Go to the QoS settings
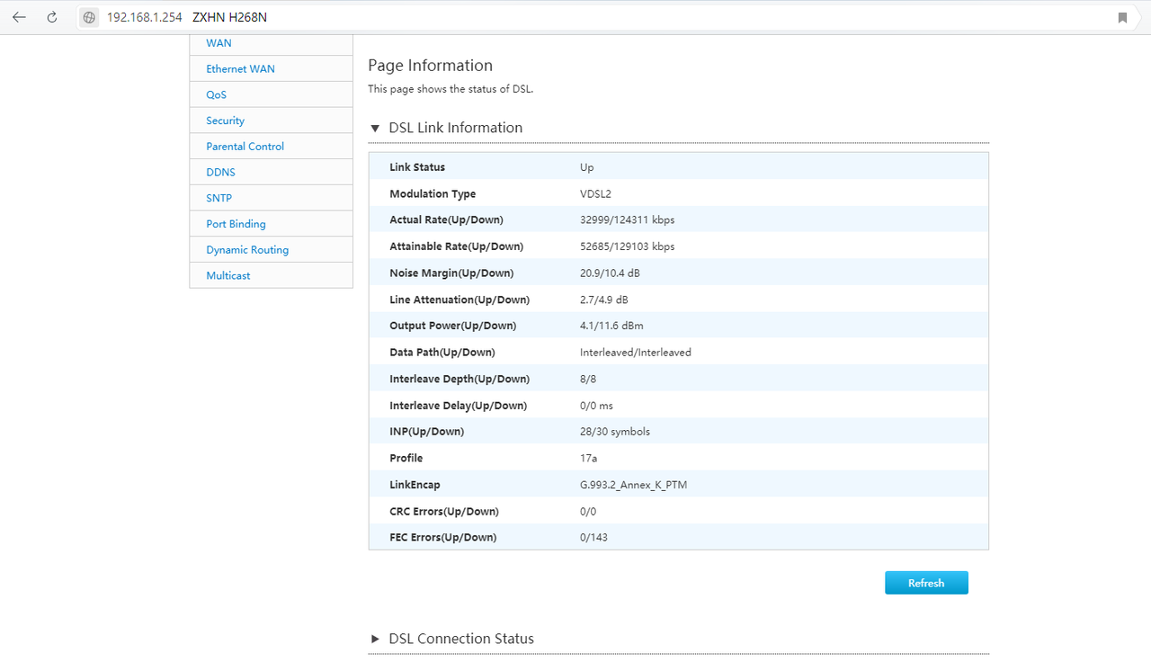The height and width of the screenshot is (671, 1151). coord(216,94)
